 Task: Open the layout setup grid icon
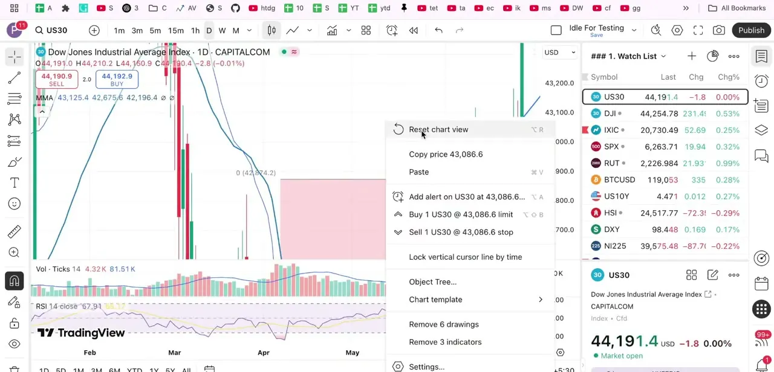tap(366, 30)
